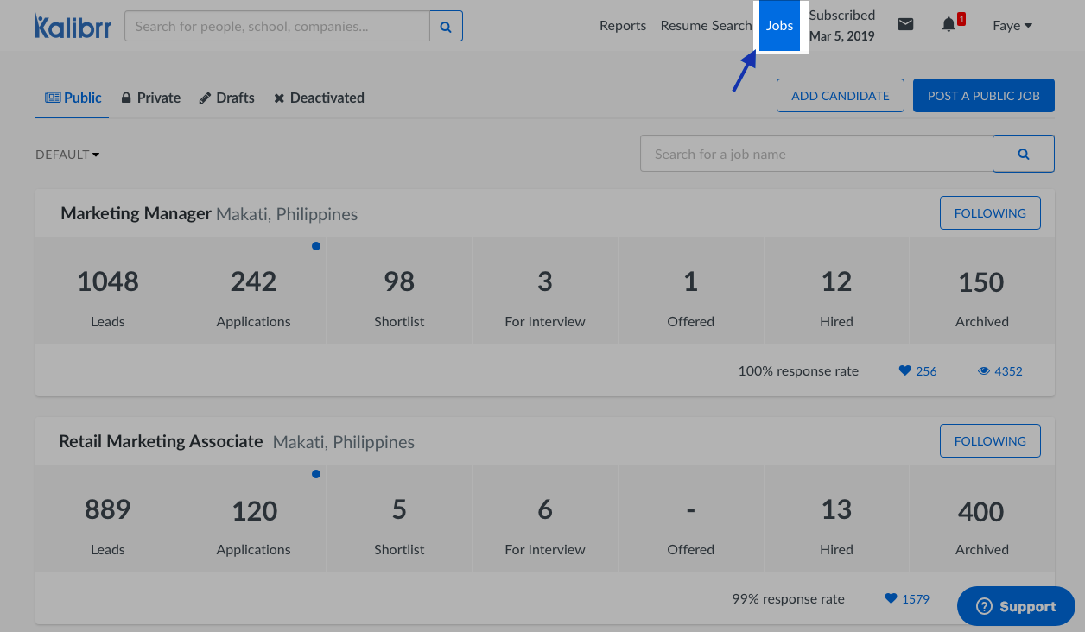Image resolution: width=1085 pixels, height=632 pixels.
Task: Open the Deactivated jobs tab
Action: click(319, 98)
